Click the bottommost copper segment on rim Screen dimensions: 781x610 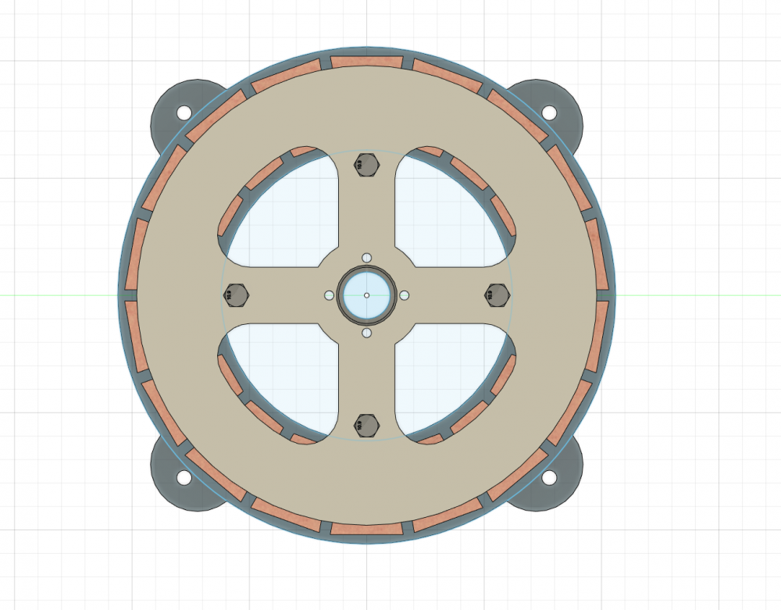tap(366, 529)
